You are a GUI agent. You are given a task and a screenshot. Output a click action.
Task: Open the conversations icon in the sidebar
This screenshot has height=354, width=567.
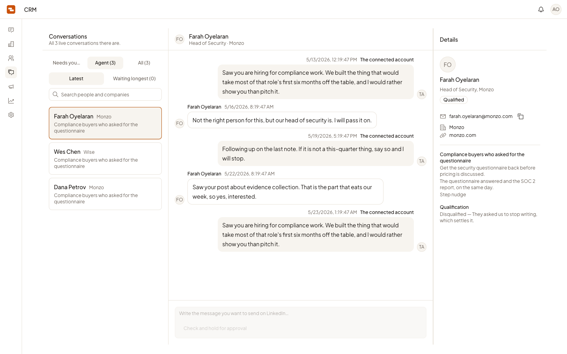coord(11,72)
